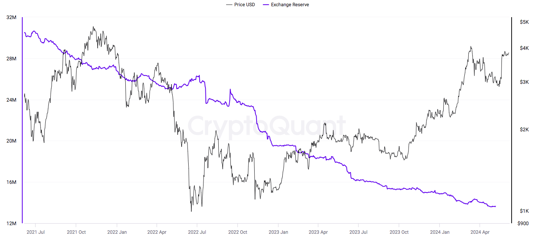The image size is (537, 240).
Task: Select the 2023 Jan date tick label
Action: [278, 232]
